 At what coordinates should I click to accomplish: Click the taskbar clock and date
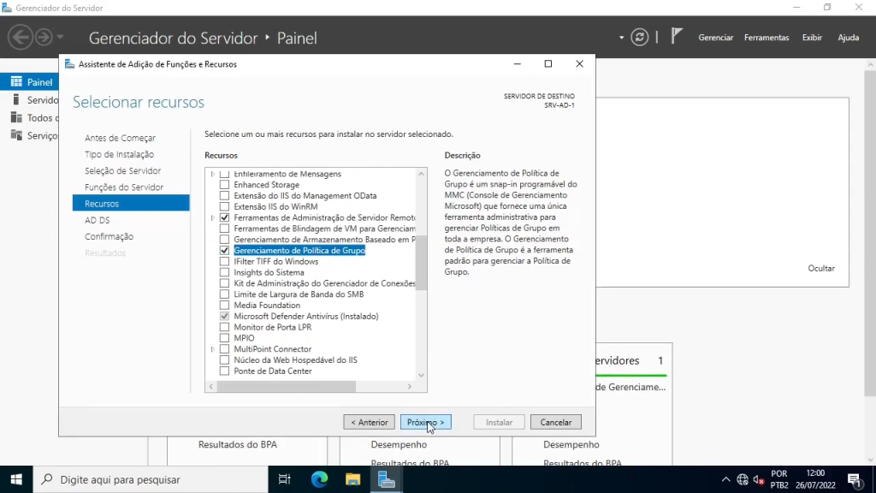coord(815,479)
